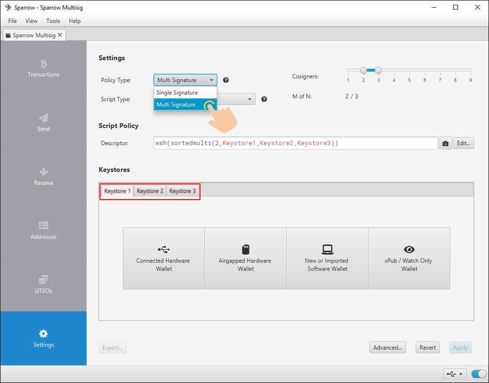This screenshot has height=383, width=489.
Task: Expand the Policy Type combo box
Action: click(x=185, y=80)
